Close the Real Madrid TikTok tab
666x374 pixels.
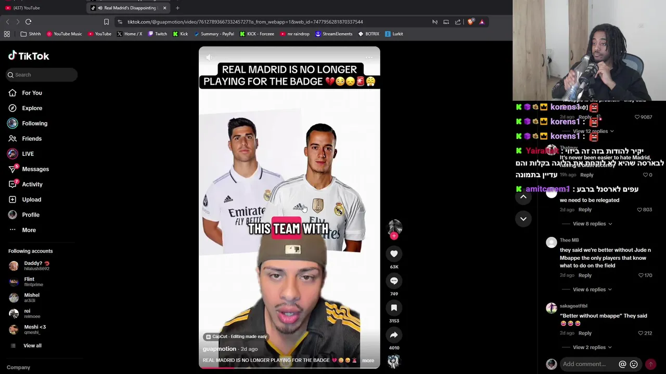164,8
